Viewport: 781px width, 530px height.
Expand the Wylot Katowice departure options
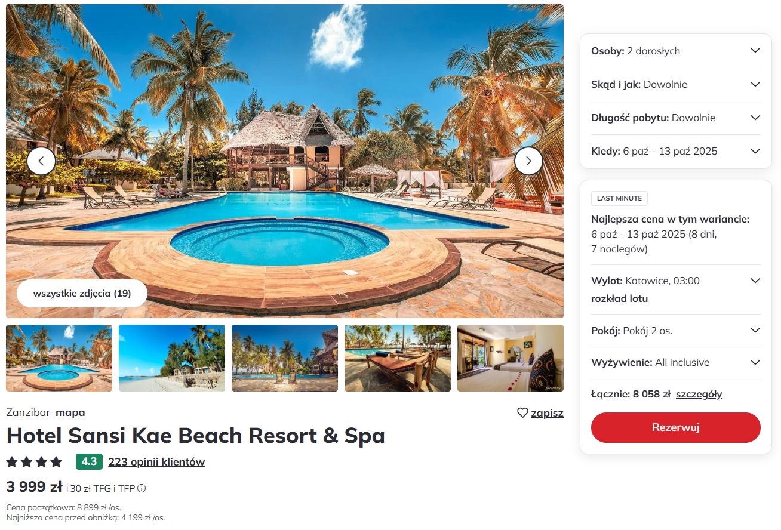pos(754,281)
